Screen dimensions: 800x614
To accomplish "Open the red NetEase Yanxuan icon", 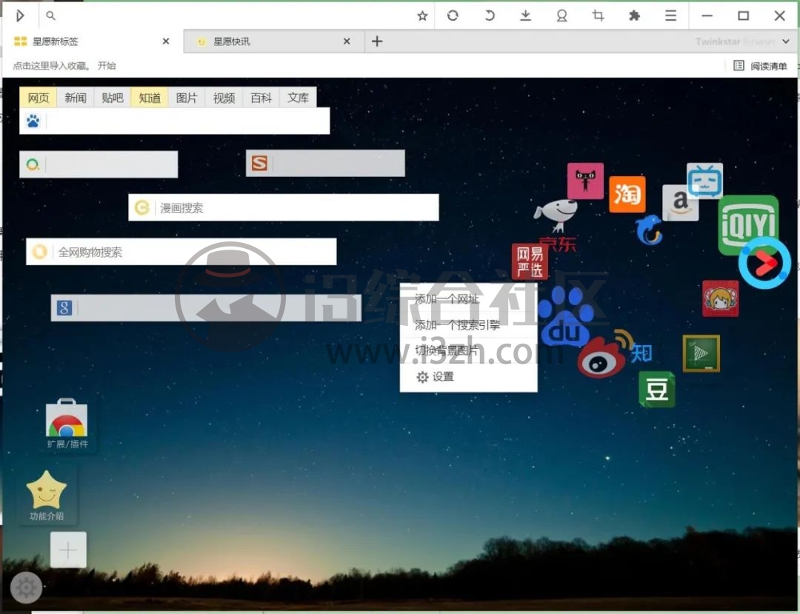I will click(530, 261).
